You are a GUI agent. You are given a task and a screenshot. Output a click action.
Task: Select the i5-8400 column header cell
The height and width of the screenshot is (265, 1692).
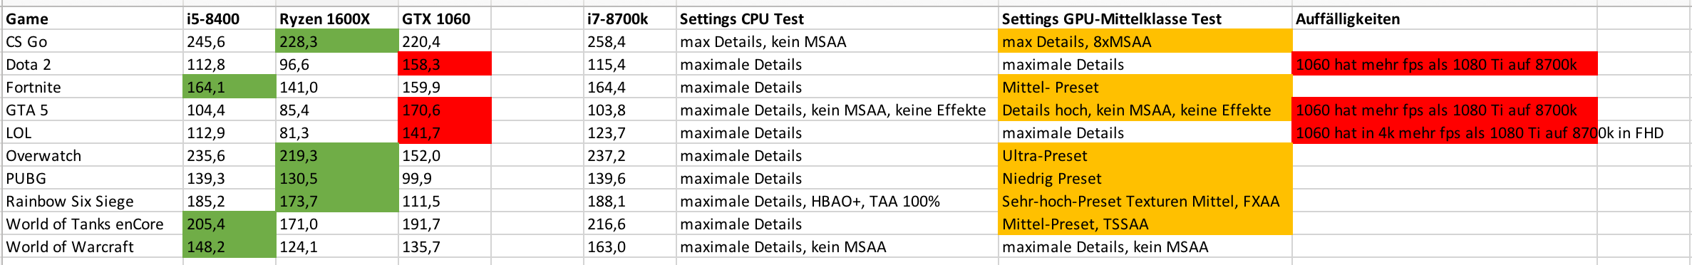pos(229,19)
